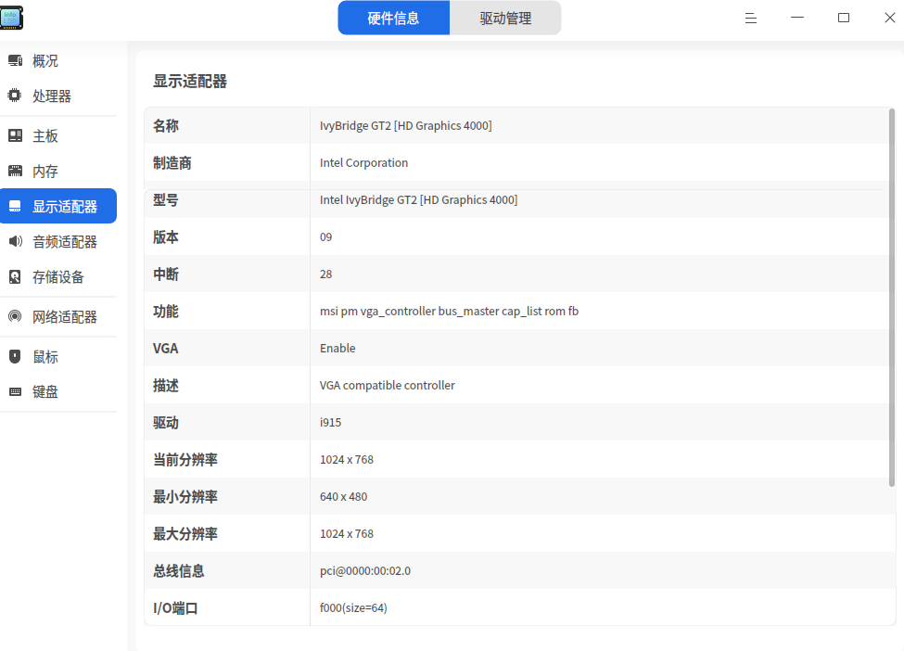Screen dimensions: 904x651
Task: Click the 描述 row label
Action: pyautogui.click(x=165, y=386)
